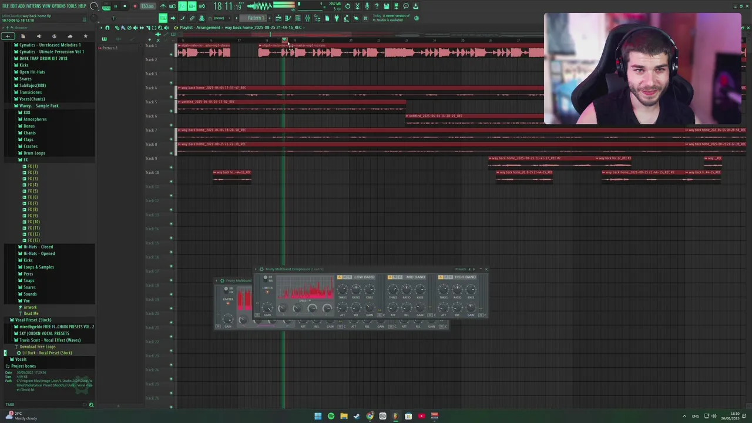Select the browser files tab icon
The height and width of the screenshot is (423, 752).
coord(23,36)
